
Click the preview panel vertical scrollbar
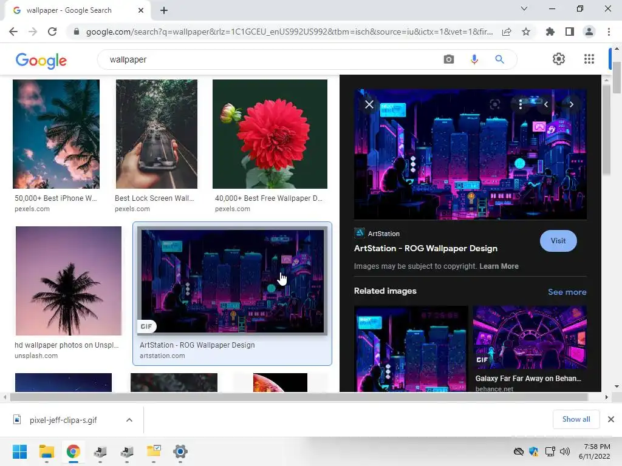(x=606, y=129)
